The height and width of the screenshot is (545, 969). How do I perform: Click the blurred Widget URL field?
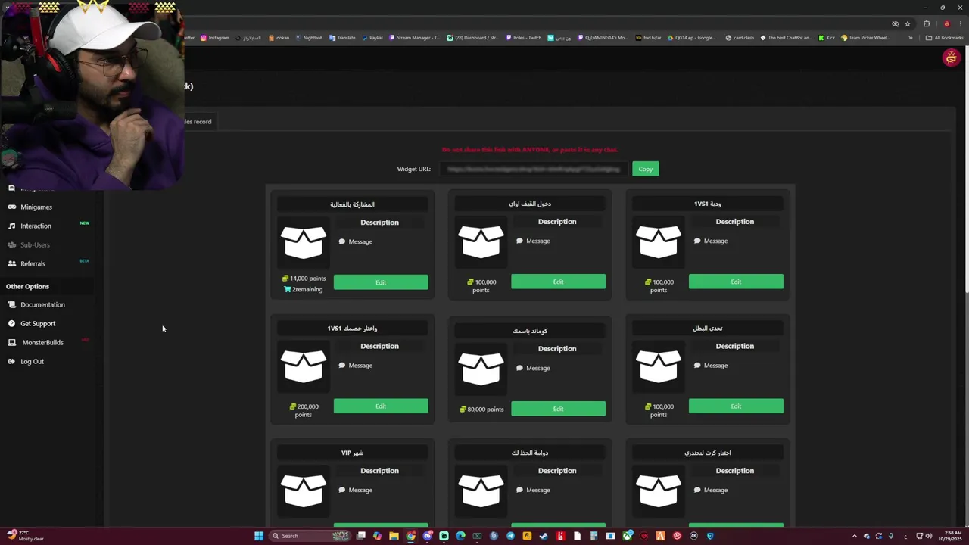533,169
